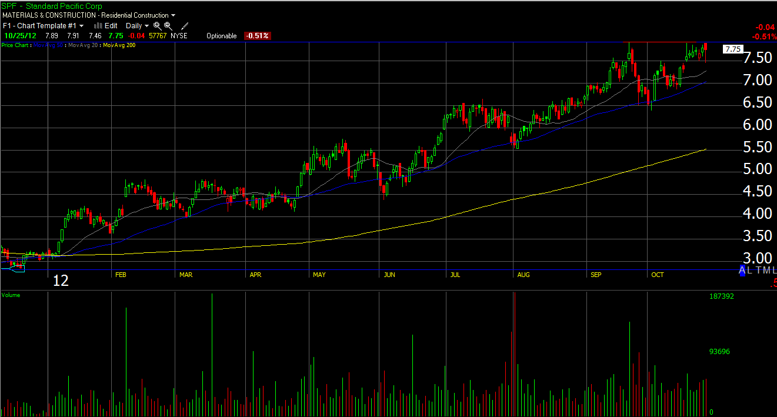The height and width of the screenshot is (417, 777).
Task: Click the 3.00 price axis label
Action: pyautogui.click(x=758, y=258)
